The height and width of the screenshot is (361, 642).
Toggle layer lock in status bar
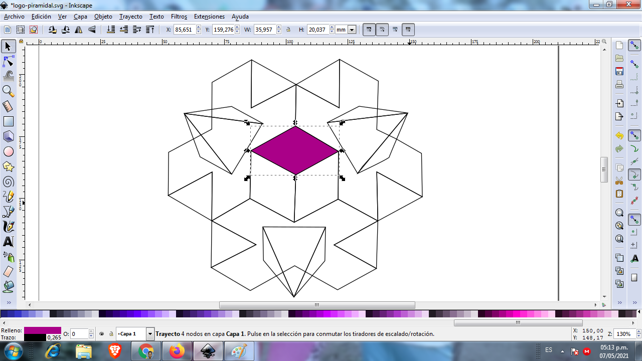111,333
